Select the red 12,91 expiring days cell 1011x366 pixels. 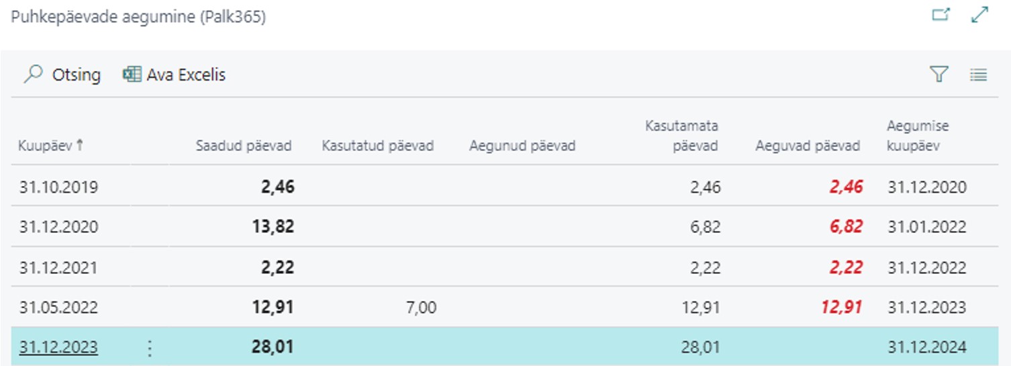pyautogui.click(x=841, y=308)
